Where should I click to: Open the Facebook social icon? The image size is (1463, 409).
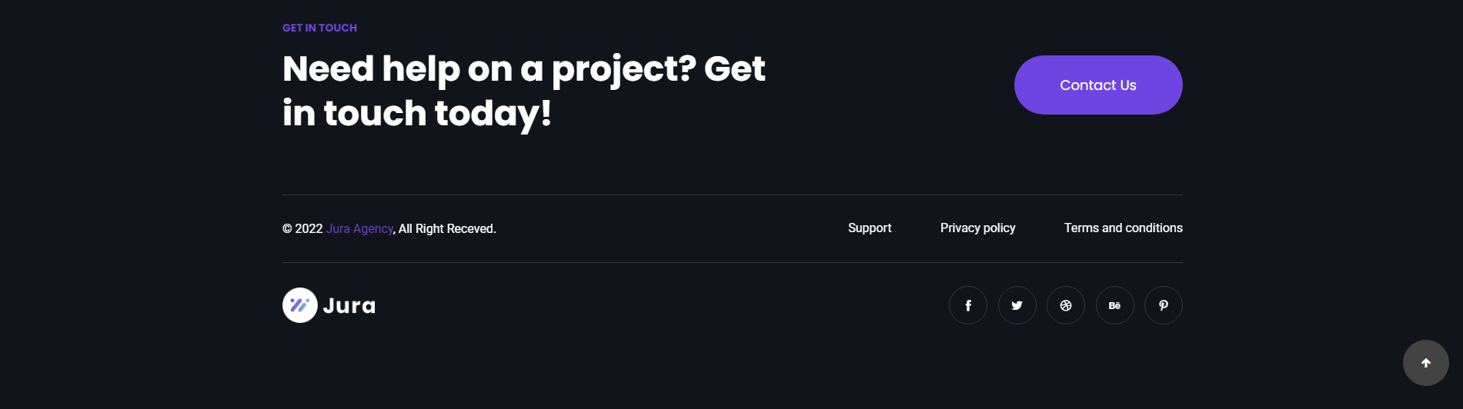(x=968, y=305)
